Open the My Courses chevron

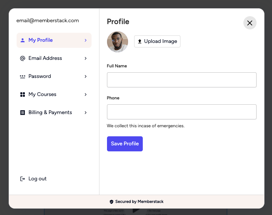[x=86, y=95]
